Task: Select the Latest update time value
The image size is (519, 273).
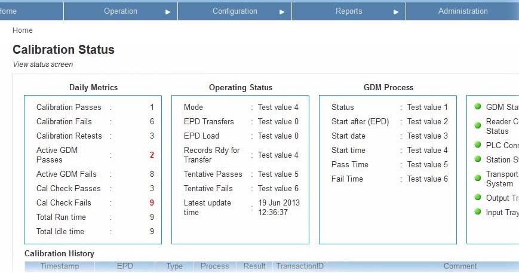Action: (279, 207)
